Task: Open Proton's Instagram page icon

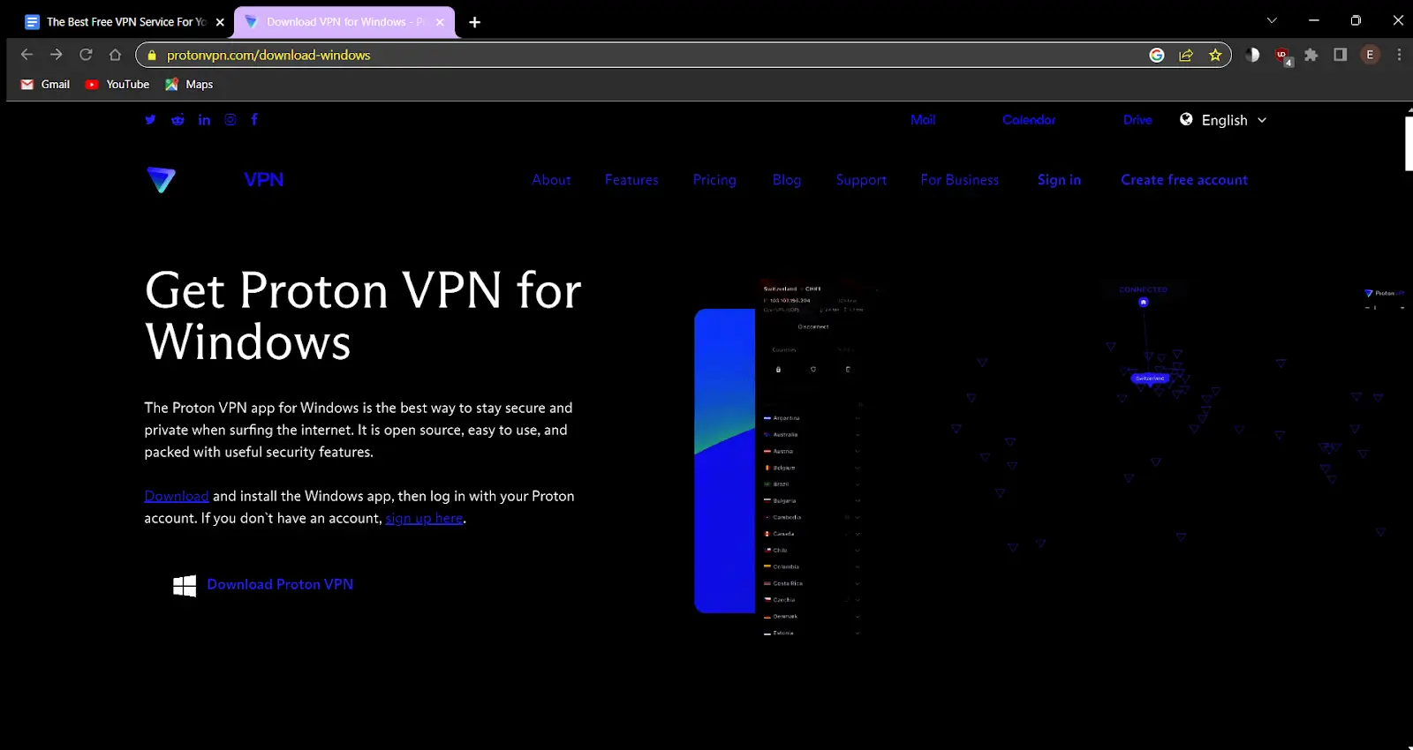Action: tap(230, 120)
